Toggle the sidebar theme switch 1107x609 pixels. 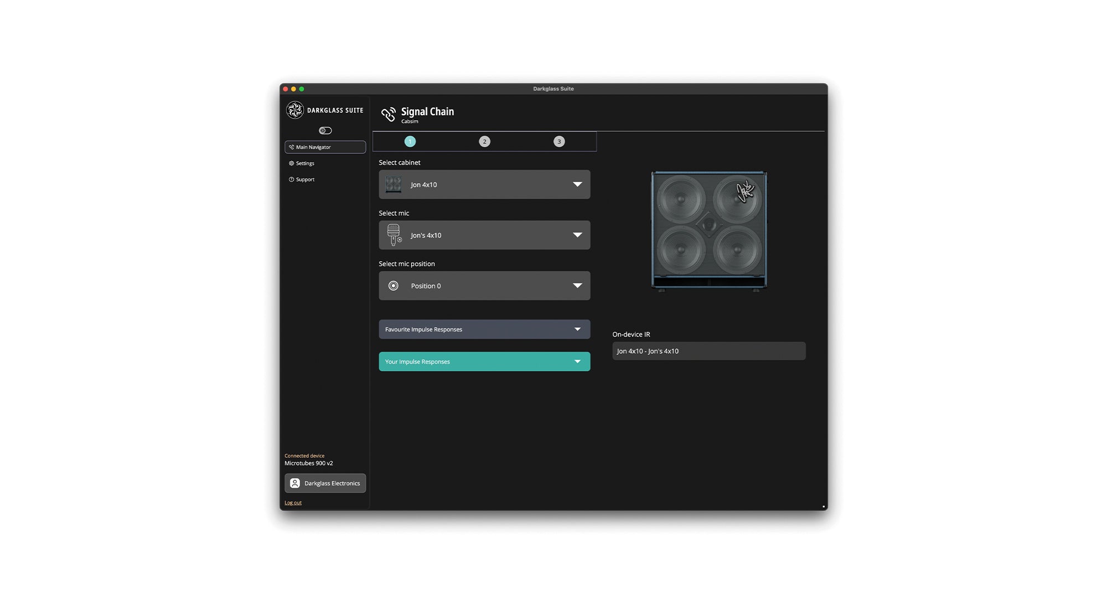pos(325,131)
